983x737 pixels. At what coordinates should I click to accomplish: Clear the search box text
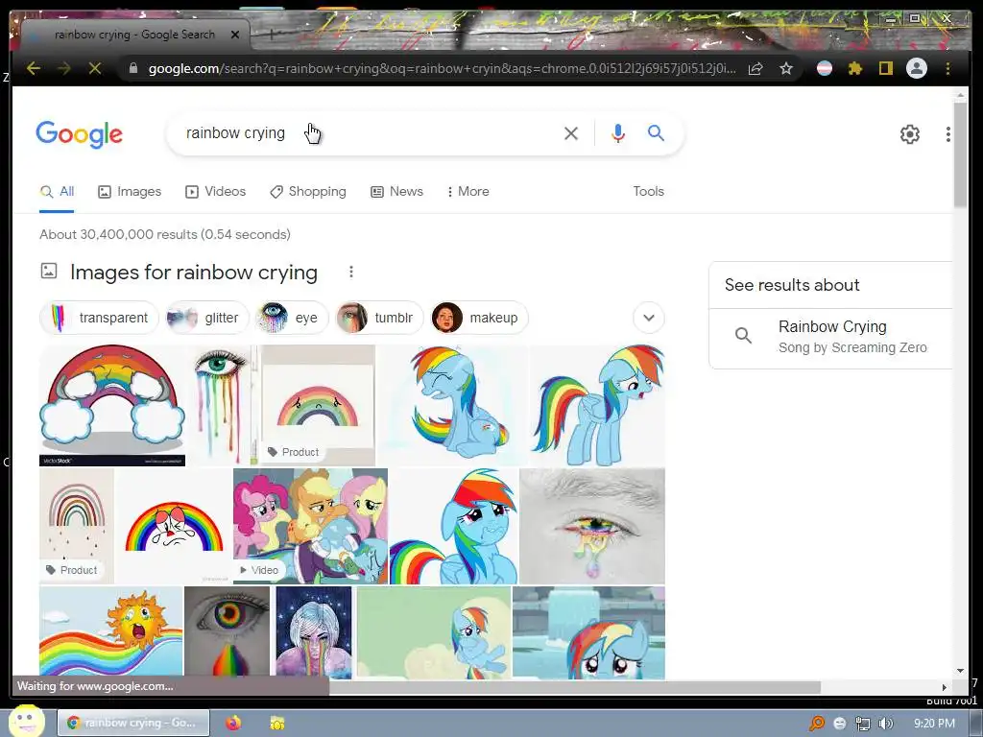point(570,133)
